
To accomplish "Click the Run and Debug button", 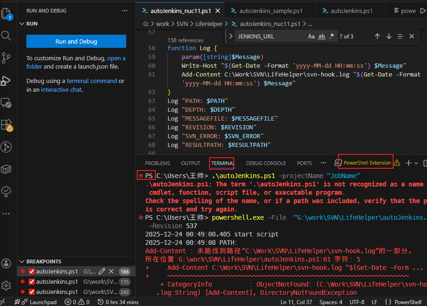I will click(76, 41).
